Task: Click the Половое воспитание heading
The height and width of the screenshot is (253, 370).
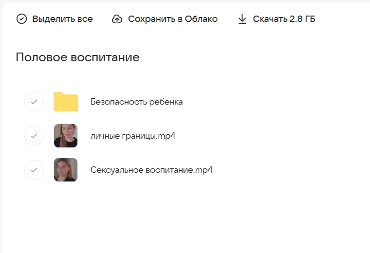Action: 77,57
